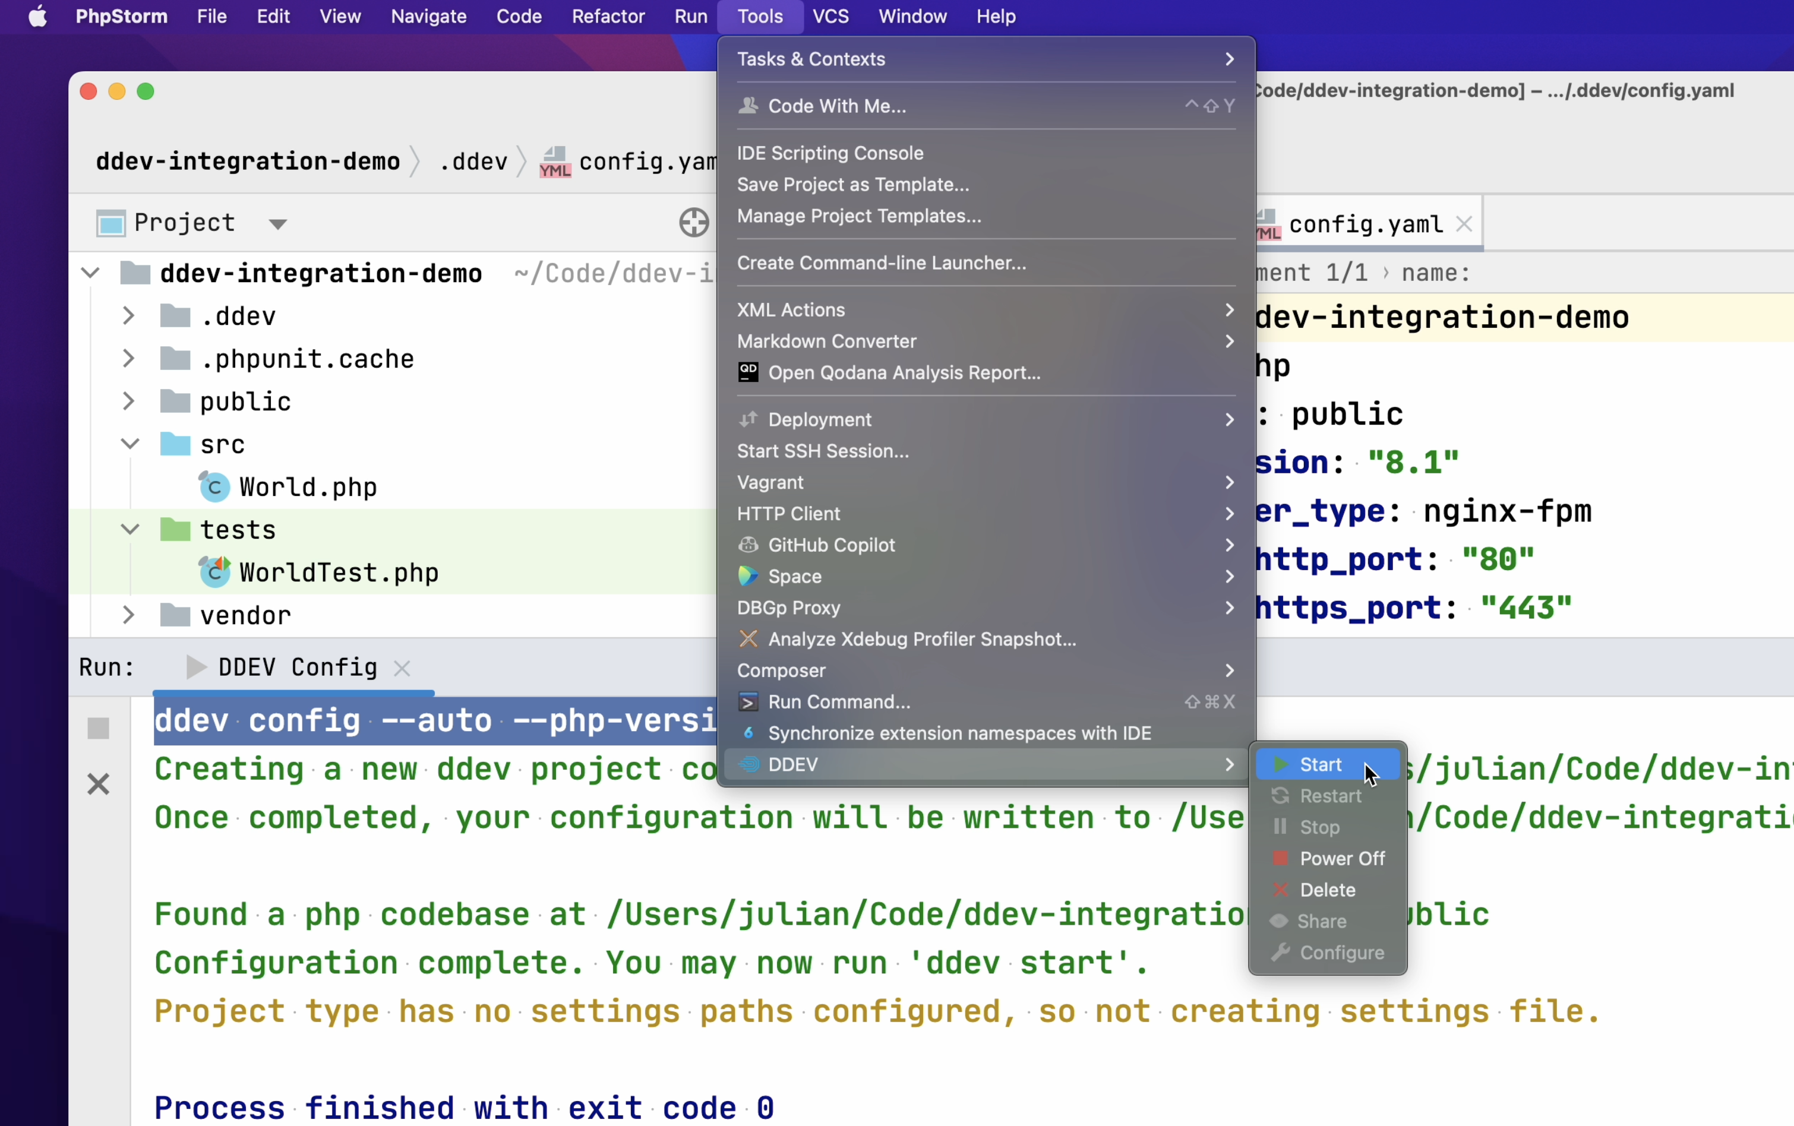The width and height of the screenshot is (1794, 1126).
Task: Open the PhpStorm application menu
Action: (x=121, y=17)
